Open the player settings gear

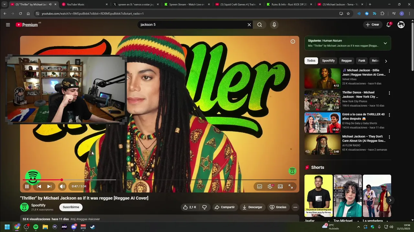[x=270, y=186]
